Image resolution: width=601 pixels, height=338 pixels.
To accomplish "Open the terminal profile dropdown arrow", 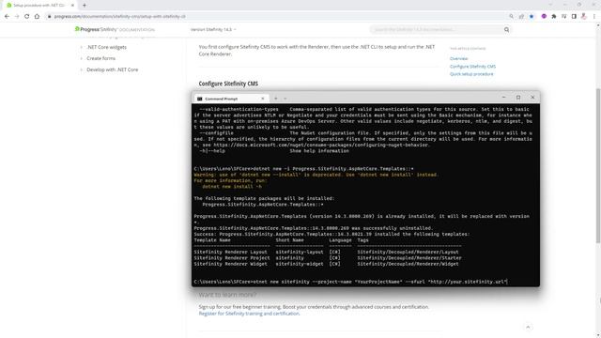I will click(x=285, y=99).
